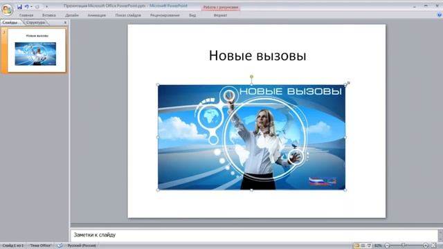
Task: Save presentation with quick access Save icon
Action: (19, 6)
